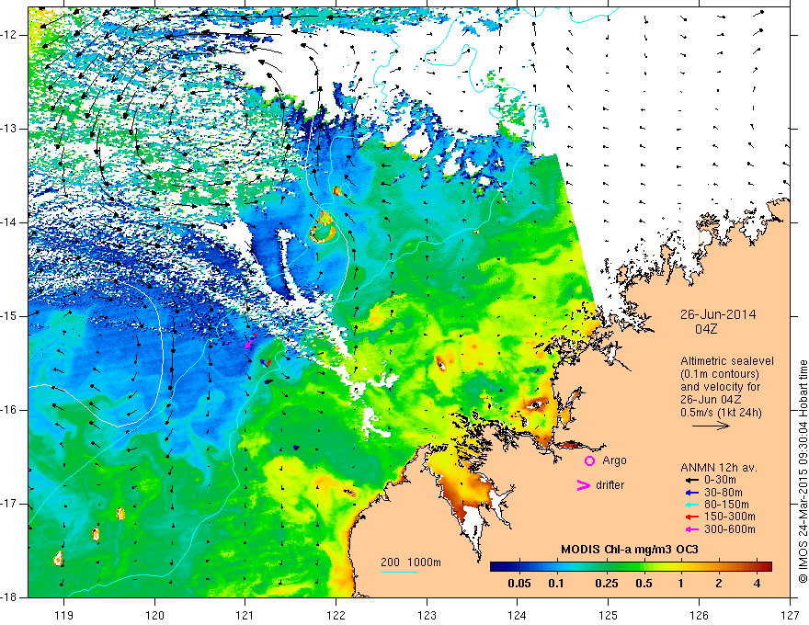Click the 'drifter' legend label
Image resolution: width=809 pixels, height=625 pixels.
[610, 485]
